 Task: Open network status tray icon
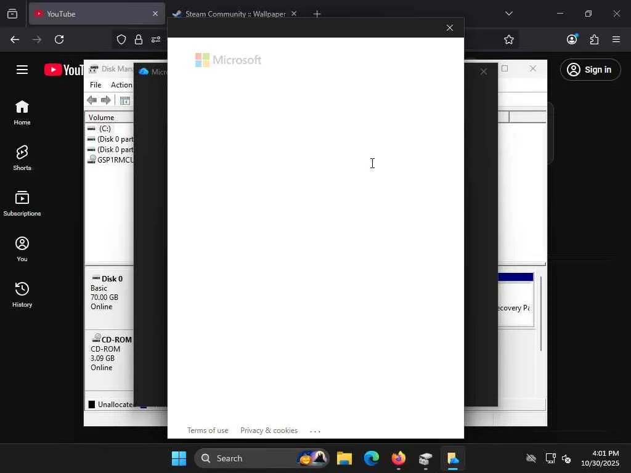click(550, 458)
